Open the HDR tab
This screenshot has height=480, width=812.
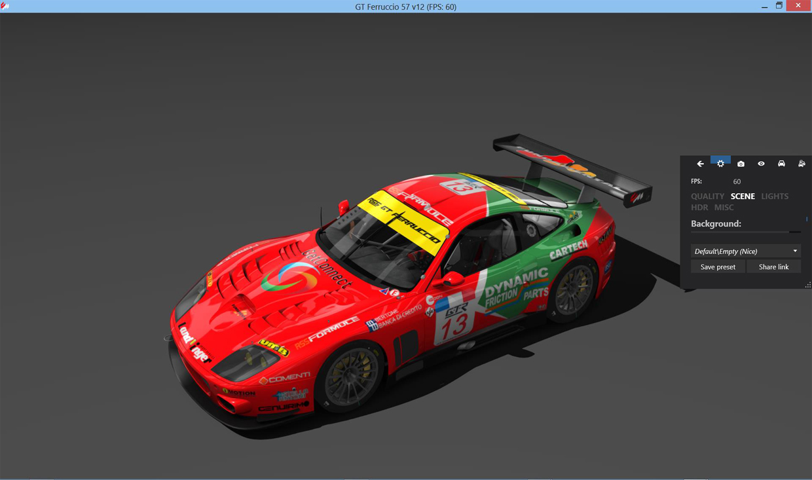pyautogui.click(x=699, y=208)
